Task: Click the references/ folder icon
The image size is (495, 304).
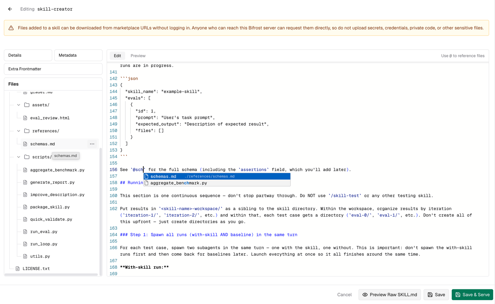Action: 27,131
